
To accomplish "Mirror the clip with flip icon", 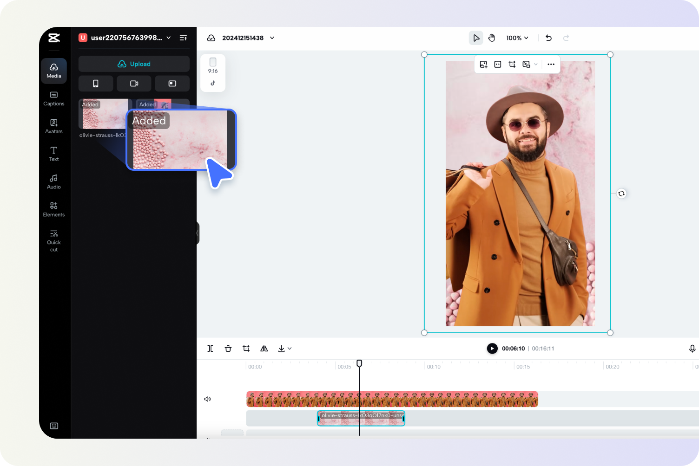I will pos(264,349).
